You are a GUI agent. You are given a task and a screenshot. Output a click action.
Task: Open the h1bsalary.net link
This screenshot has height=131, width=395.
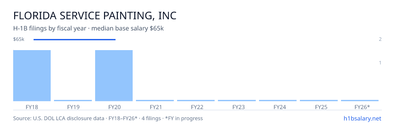click(x=362, y=118)
